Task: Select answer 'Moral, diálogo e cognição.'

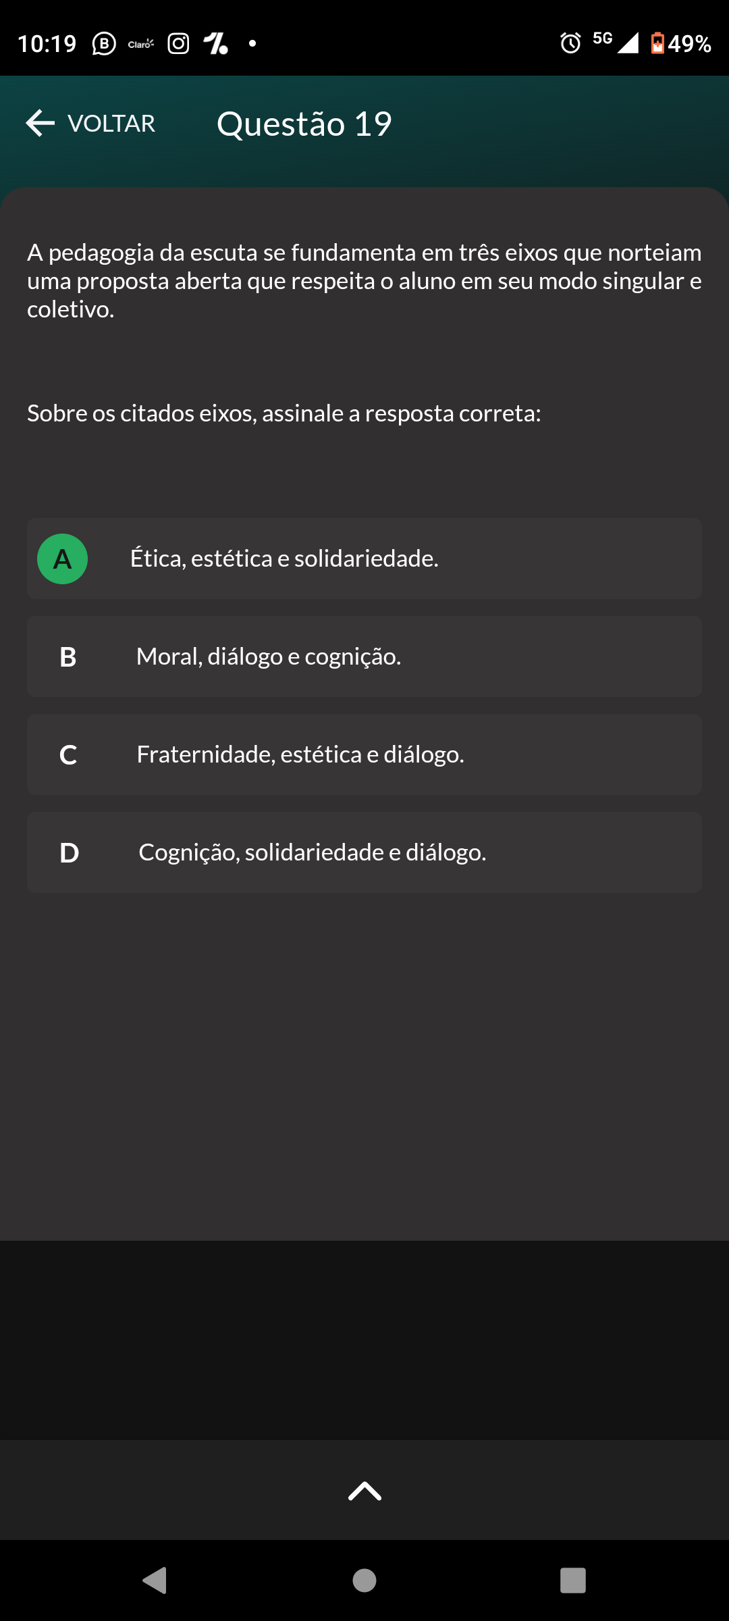Action: (x=269, y=657)
